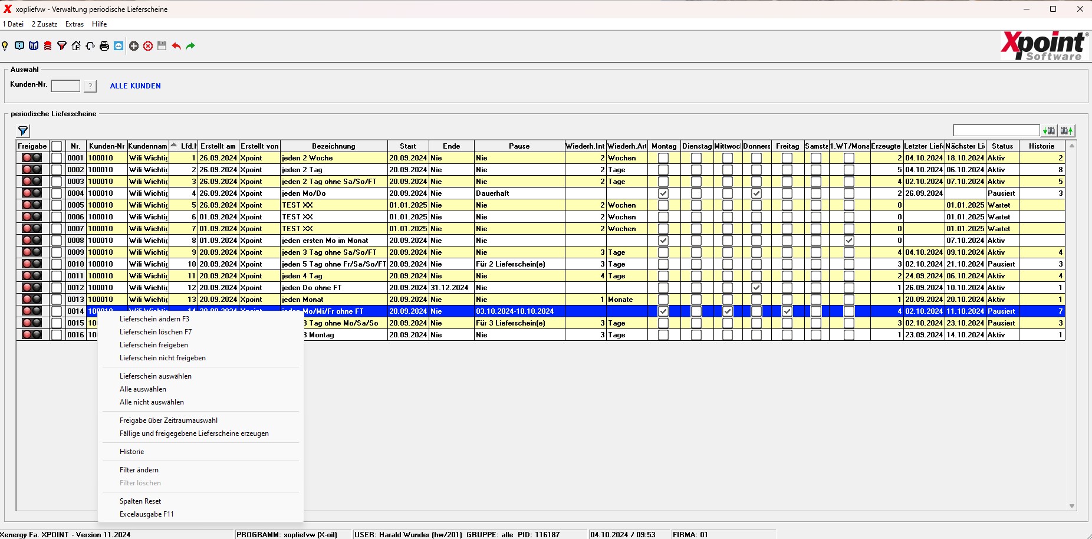This screenshot has width=1092, height=539.
Task: Uncheck Donnerstag checkbox for row 0004
Action: [756, 193]
